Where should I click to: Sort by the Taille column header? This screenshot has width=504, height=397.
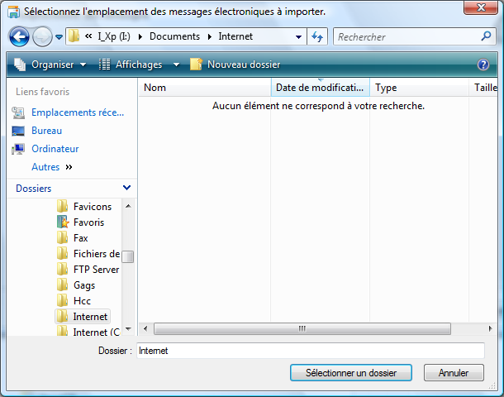[x=485, y=88]
